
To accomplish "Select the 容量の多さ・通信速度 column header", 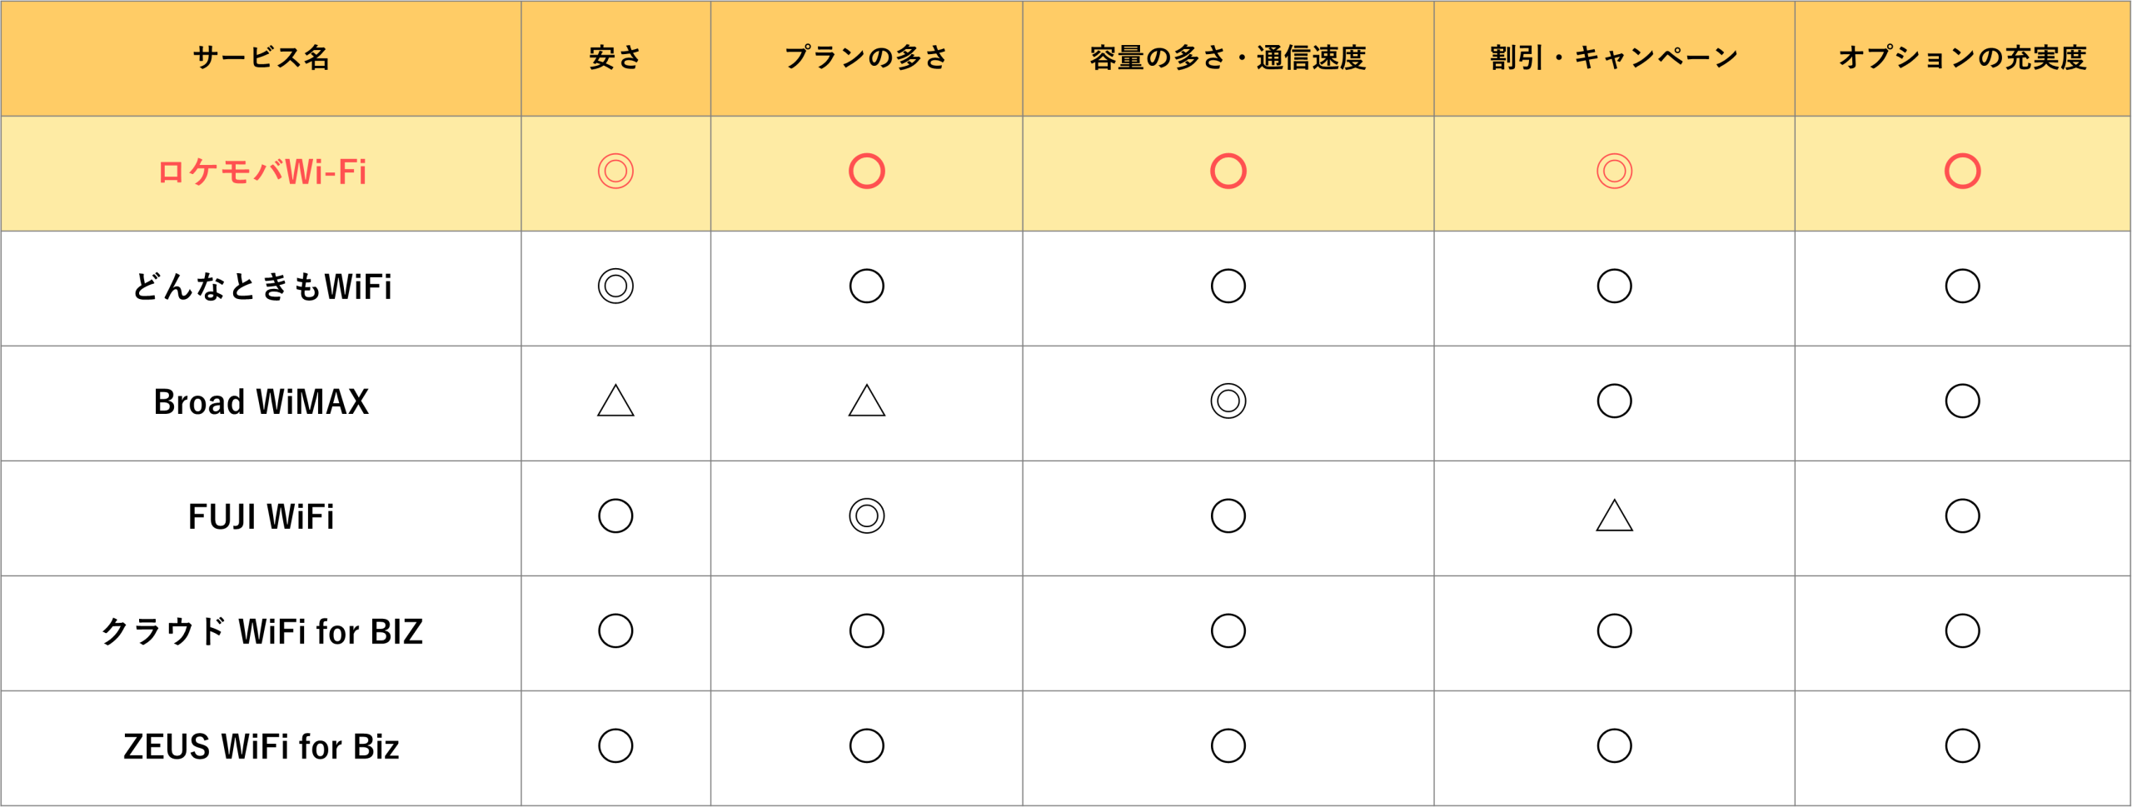I will (x=1228, y=58).
